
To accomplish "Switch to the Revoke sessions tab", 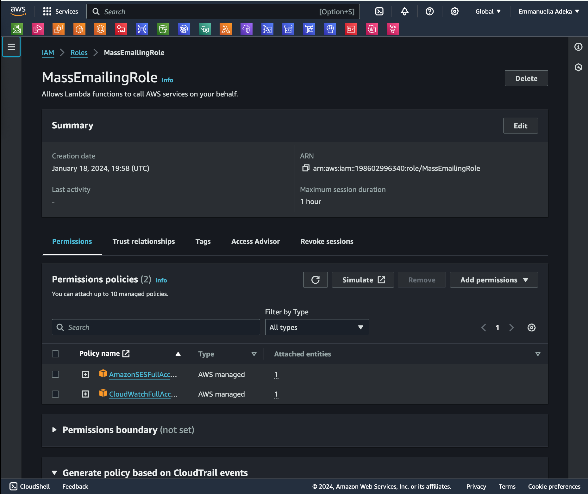I will coord(327,241).
